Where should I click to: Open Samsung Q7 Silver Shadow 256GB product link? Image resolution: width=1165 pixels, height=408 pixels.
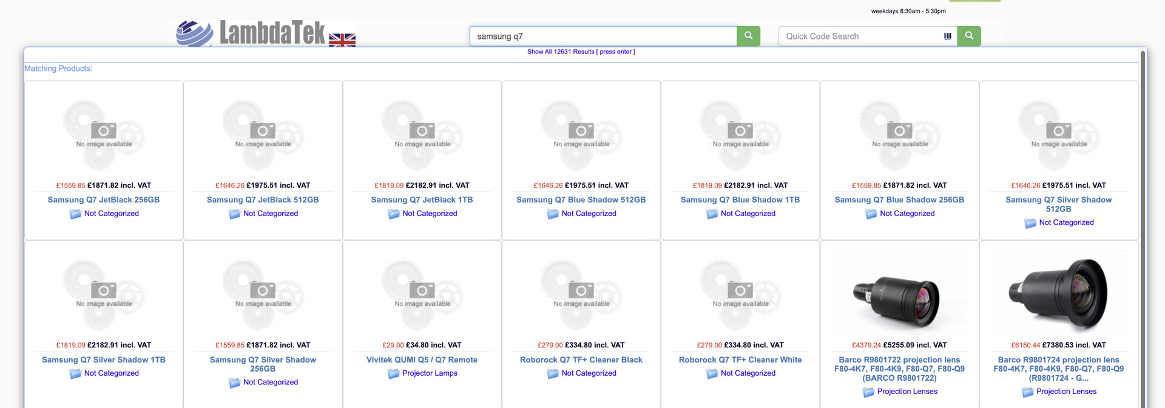[x=263, y=364]
